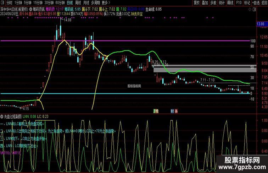The height and width of the screenshot is (173, 268).
Task: Open the 多周期 multi-period view
Action: click(x=95, y=2)
